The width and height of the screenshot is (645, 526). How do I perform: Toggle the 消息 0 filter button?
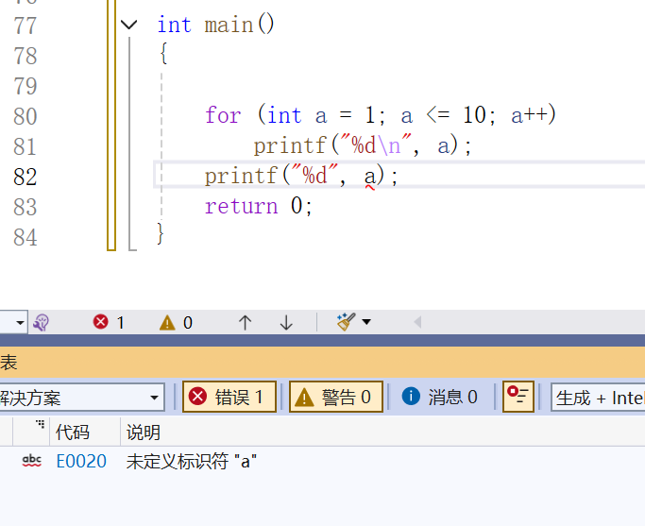tap(439, 397)
